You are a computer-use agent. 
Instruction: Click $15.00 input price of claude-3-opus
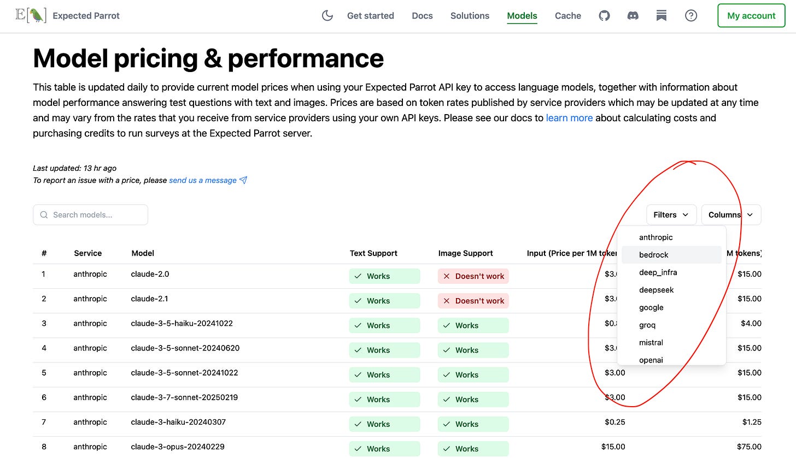coord(613,447)
